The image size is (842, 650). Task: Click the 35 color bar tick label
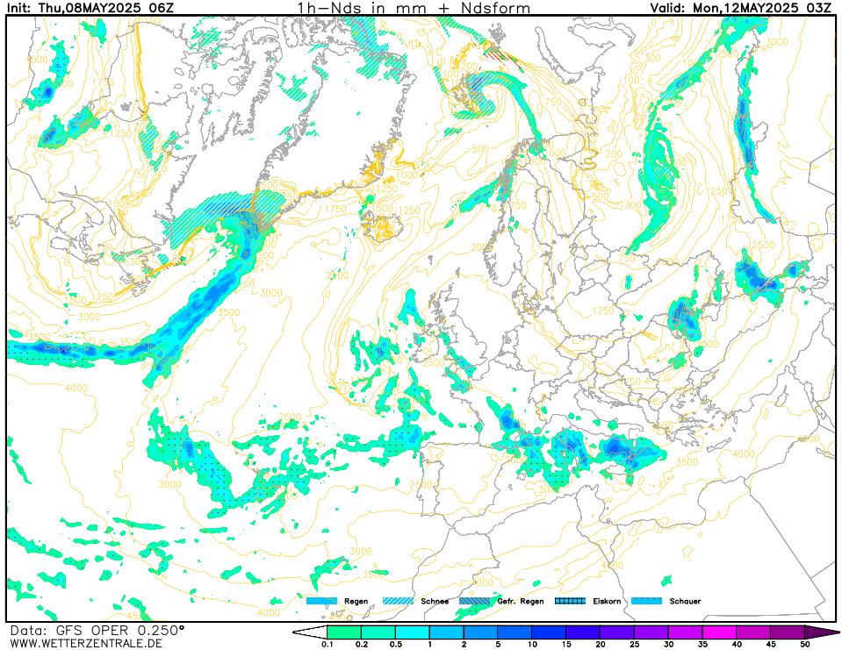click(702, 644)
